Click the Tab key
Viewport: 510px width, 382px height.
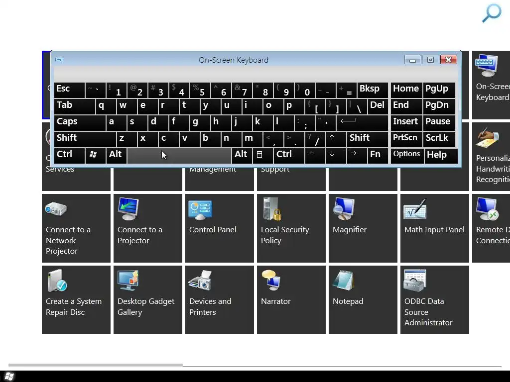[x=75, y=106]
